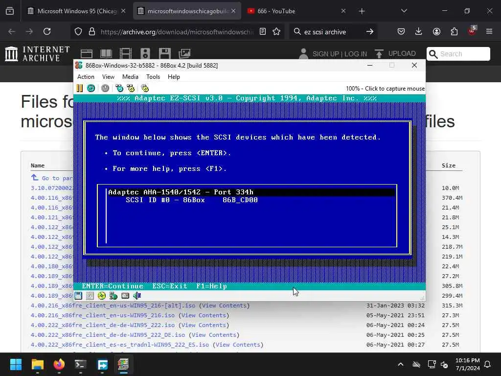Show hidden system tray icons
The image size is (501, 376).
click(x=400, y=364)
